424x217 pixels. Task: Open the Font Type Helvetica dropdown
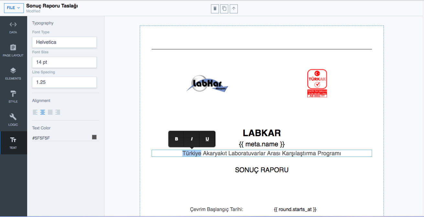pyautogui.click(x=64, y=42)
